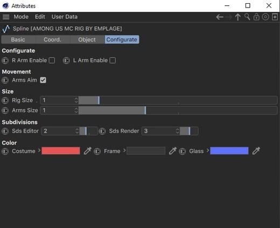Click the Arms Size stepper arrows
Image resolution: width=280 pixels, height=228 pixels.
coord(76,111)
